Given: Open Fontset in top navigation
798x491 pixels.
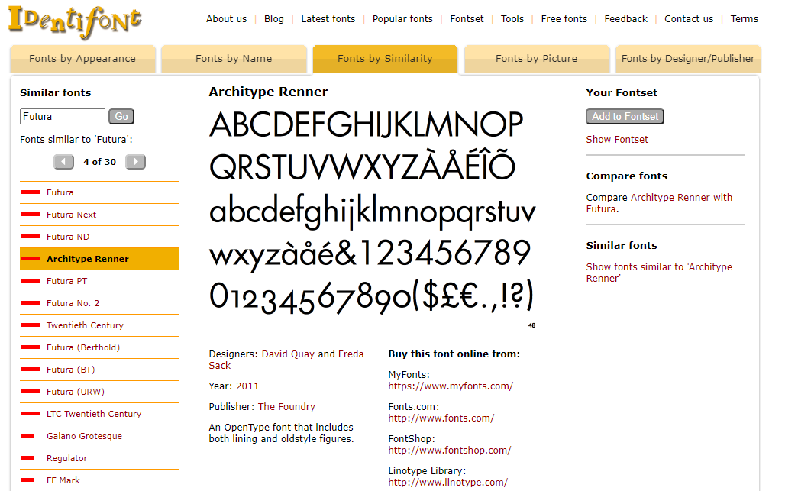Looking at the screenshot, I should point(467,19).
